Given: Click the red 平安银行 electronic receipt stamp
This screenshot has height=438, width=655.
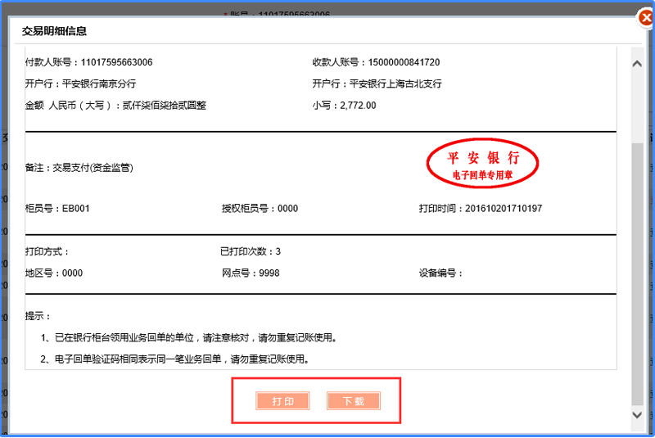Looking at the screenshot, I should coord(482,164).
